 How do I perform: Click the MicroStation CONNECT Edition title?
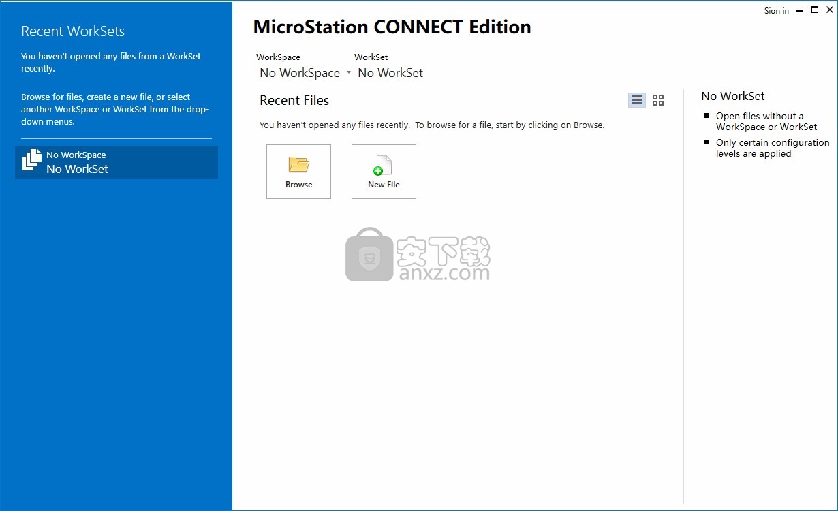pos(392,27)
